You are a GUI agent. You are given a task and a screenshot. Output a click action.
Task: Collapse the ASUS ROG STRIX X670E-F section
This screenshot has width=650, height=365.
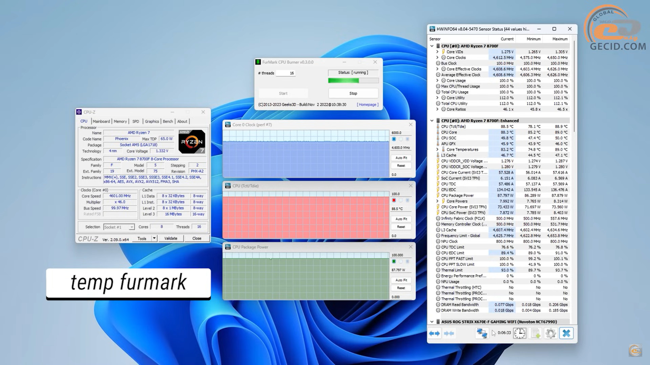coord(432,322)
